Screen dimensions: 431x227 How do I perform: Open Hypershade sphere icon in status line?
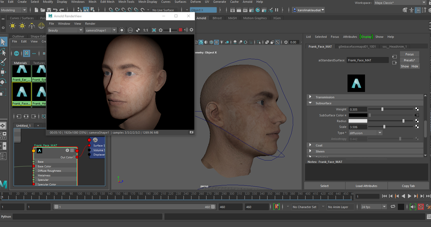(x=258, y=10)
